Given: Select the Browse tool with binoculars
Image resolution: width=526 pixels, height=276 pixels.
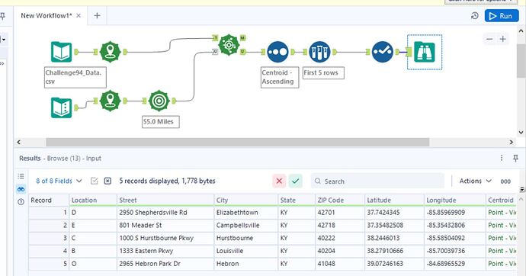Looking at the screenshot, I should 425,52.
